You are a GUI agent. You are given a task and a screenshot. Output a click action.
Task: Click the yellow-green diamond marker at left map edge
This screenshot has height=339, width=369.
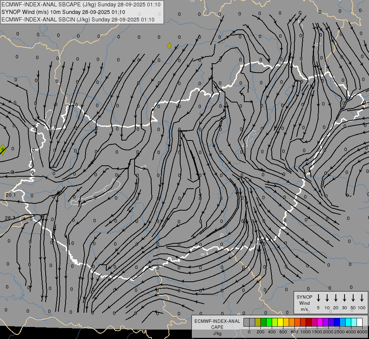(x=2, y=150)
